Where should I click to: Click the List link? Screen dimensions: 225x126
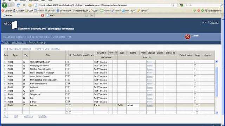click(x=16, y=116)
